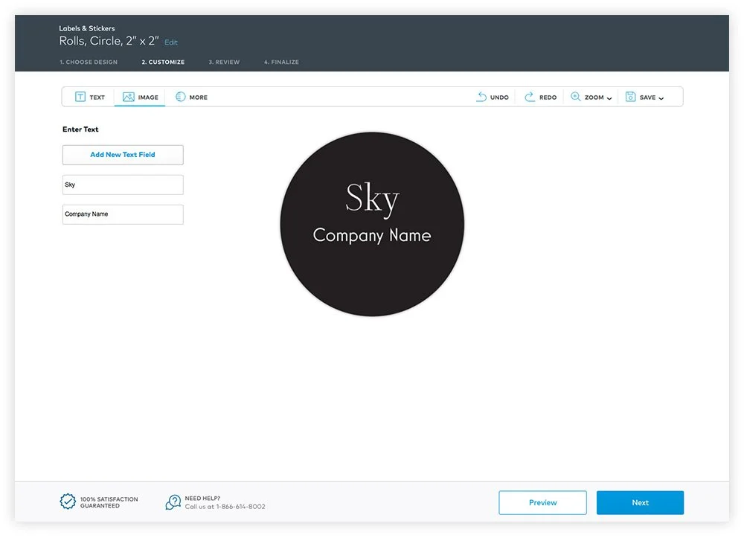Select Company Name text on the label
744x538 pixels.
click(372, 235)
